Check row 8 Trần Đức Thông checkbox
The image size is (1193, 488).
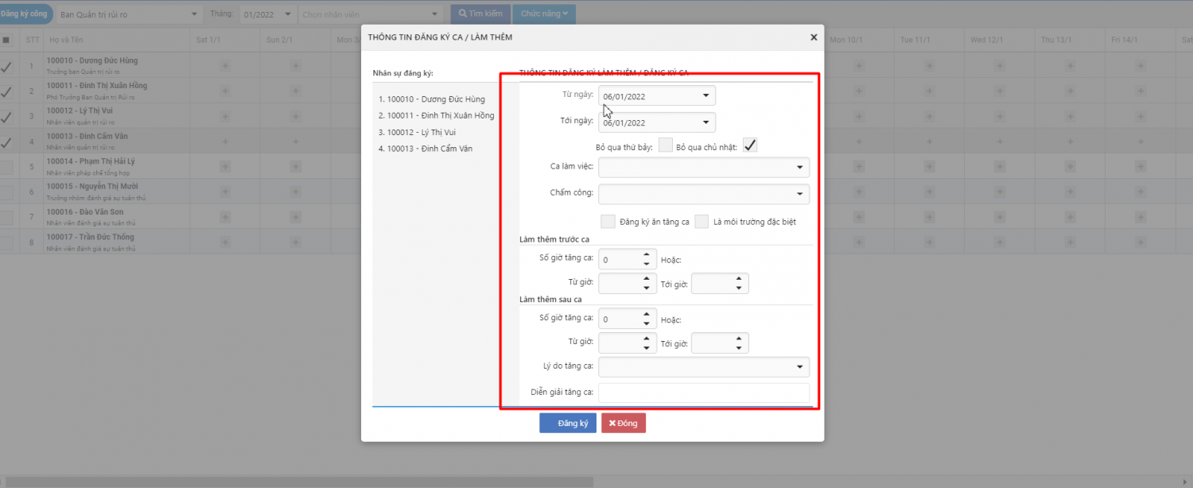6,243
